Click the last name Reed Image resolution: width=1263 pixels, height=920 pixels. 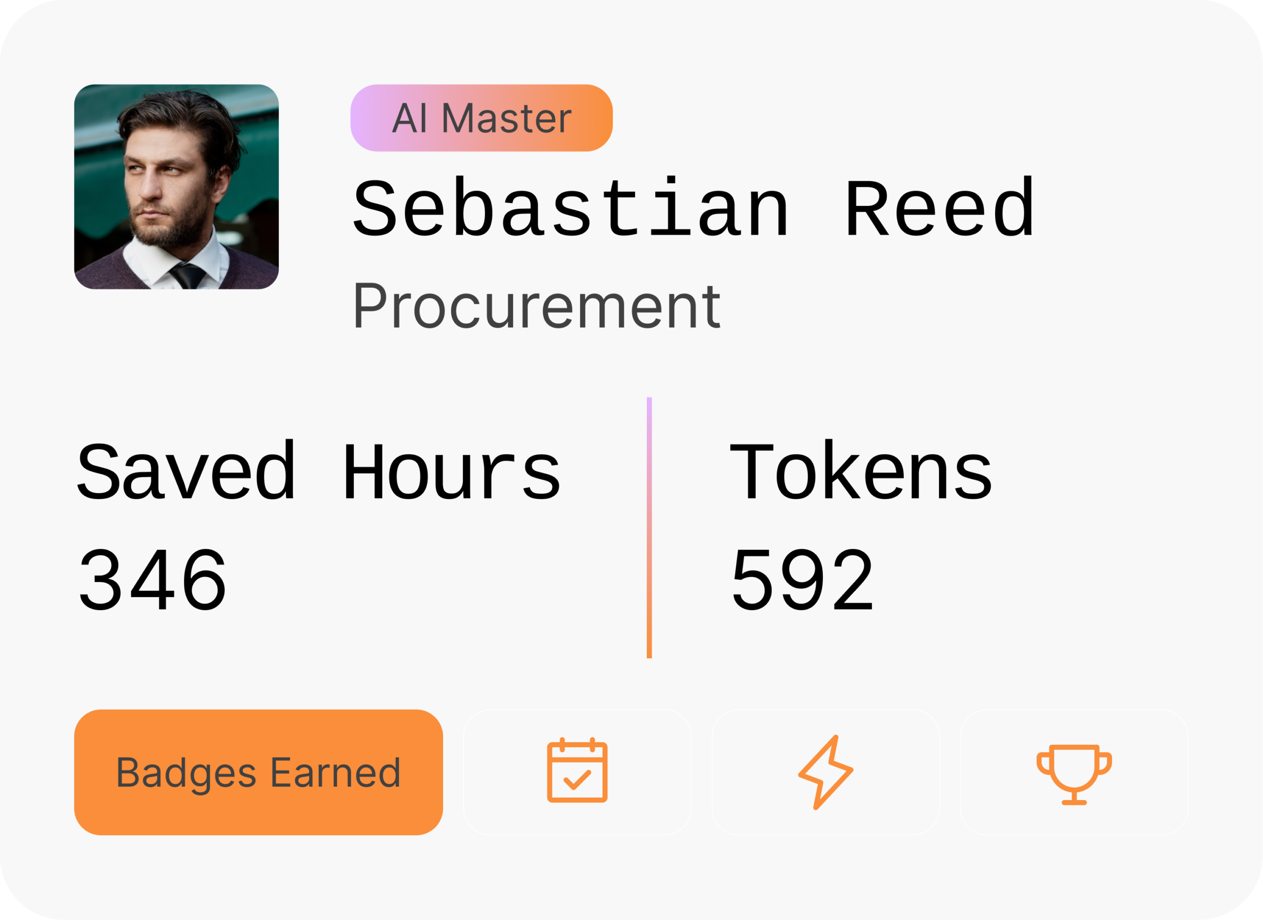(939, 208)
